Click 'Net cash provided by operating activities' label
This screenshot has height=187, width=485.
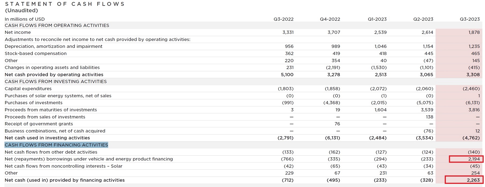54,75
